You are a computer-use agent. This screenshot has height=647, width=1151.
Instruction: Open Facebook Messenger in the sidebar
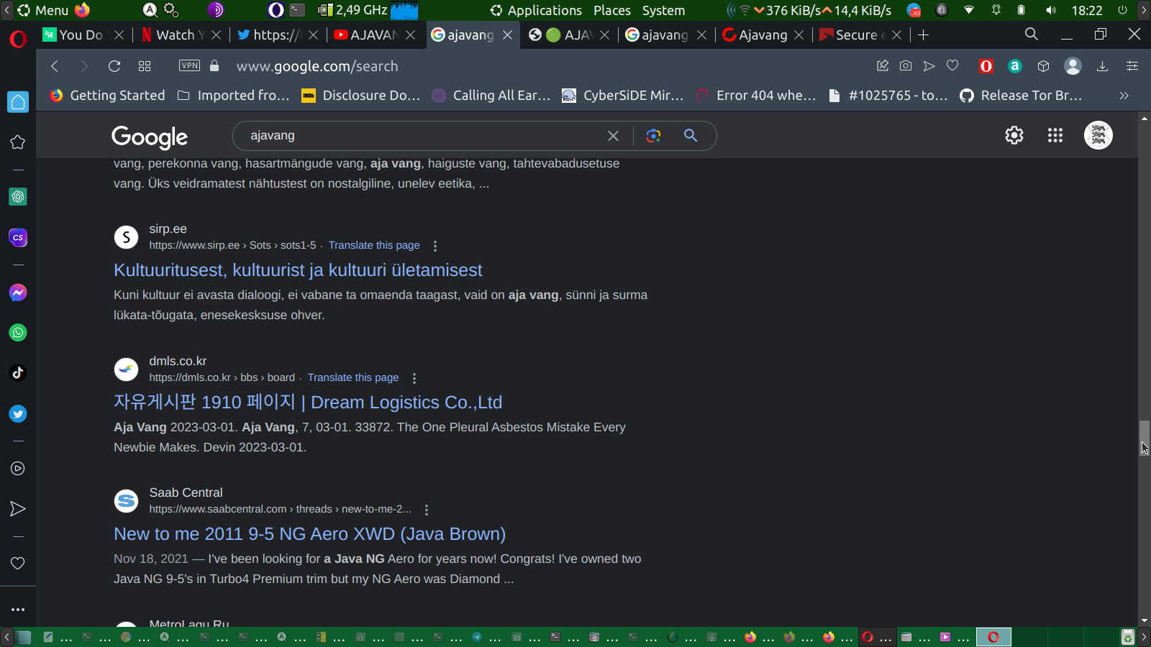[x=18, y=293]
